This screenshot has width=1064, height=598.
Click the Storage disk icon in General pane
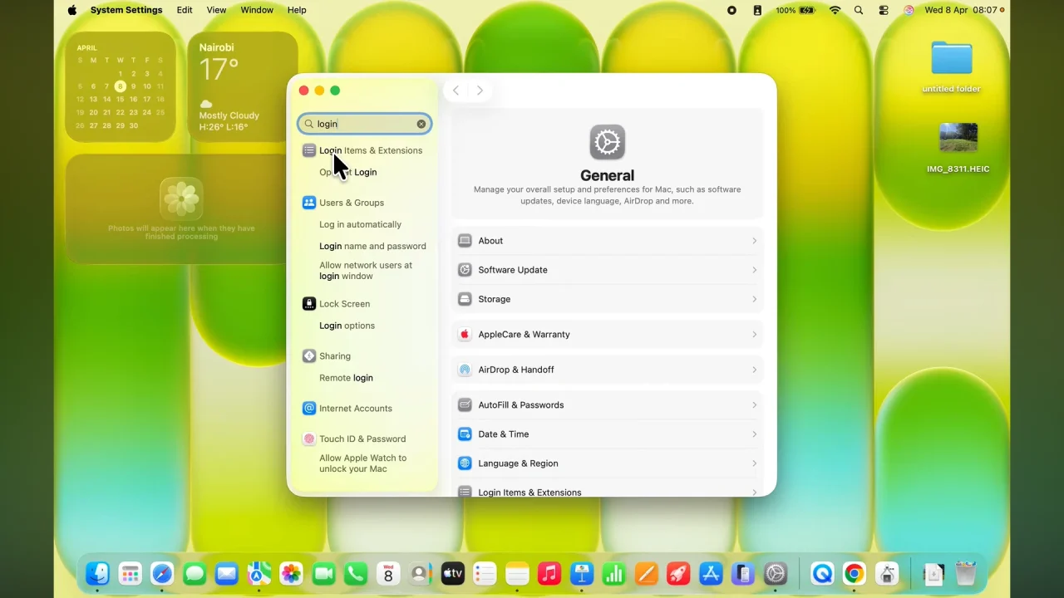tap(465, 299)
